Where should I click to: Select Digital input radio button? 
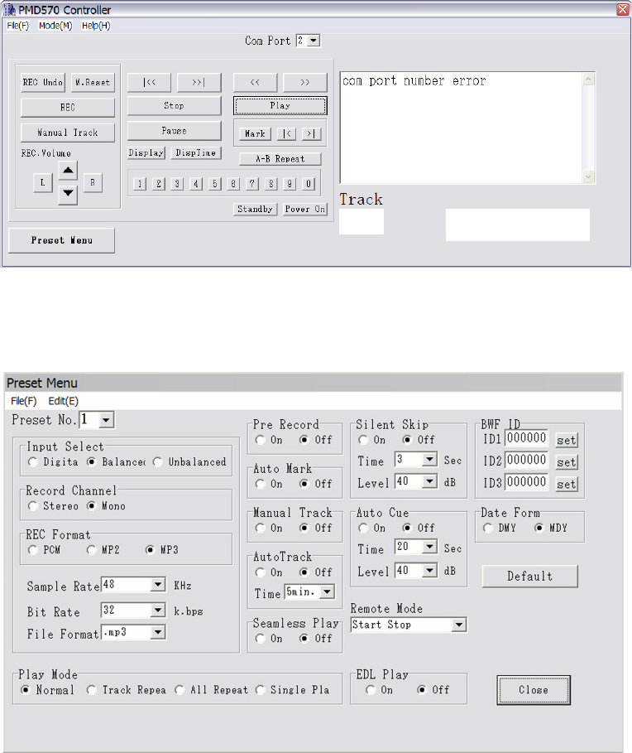32,462
